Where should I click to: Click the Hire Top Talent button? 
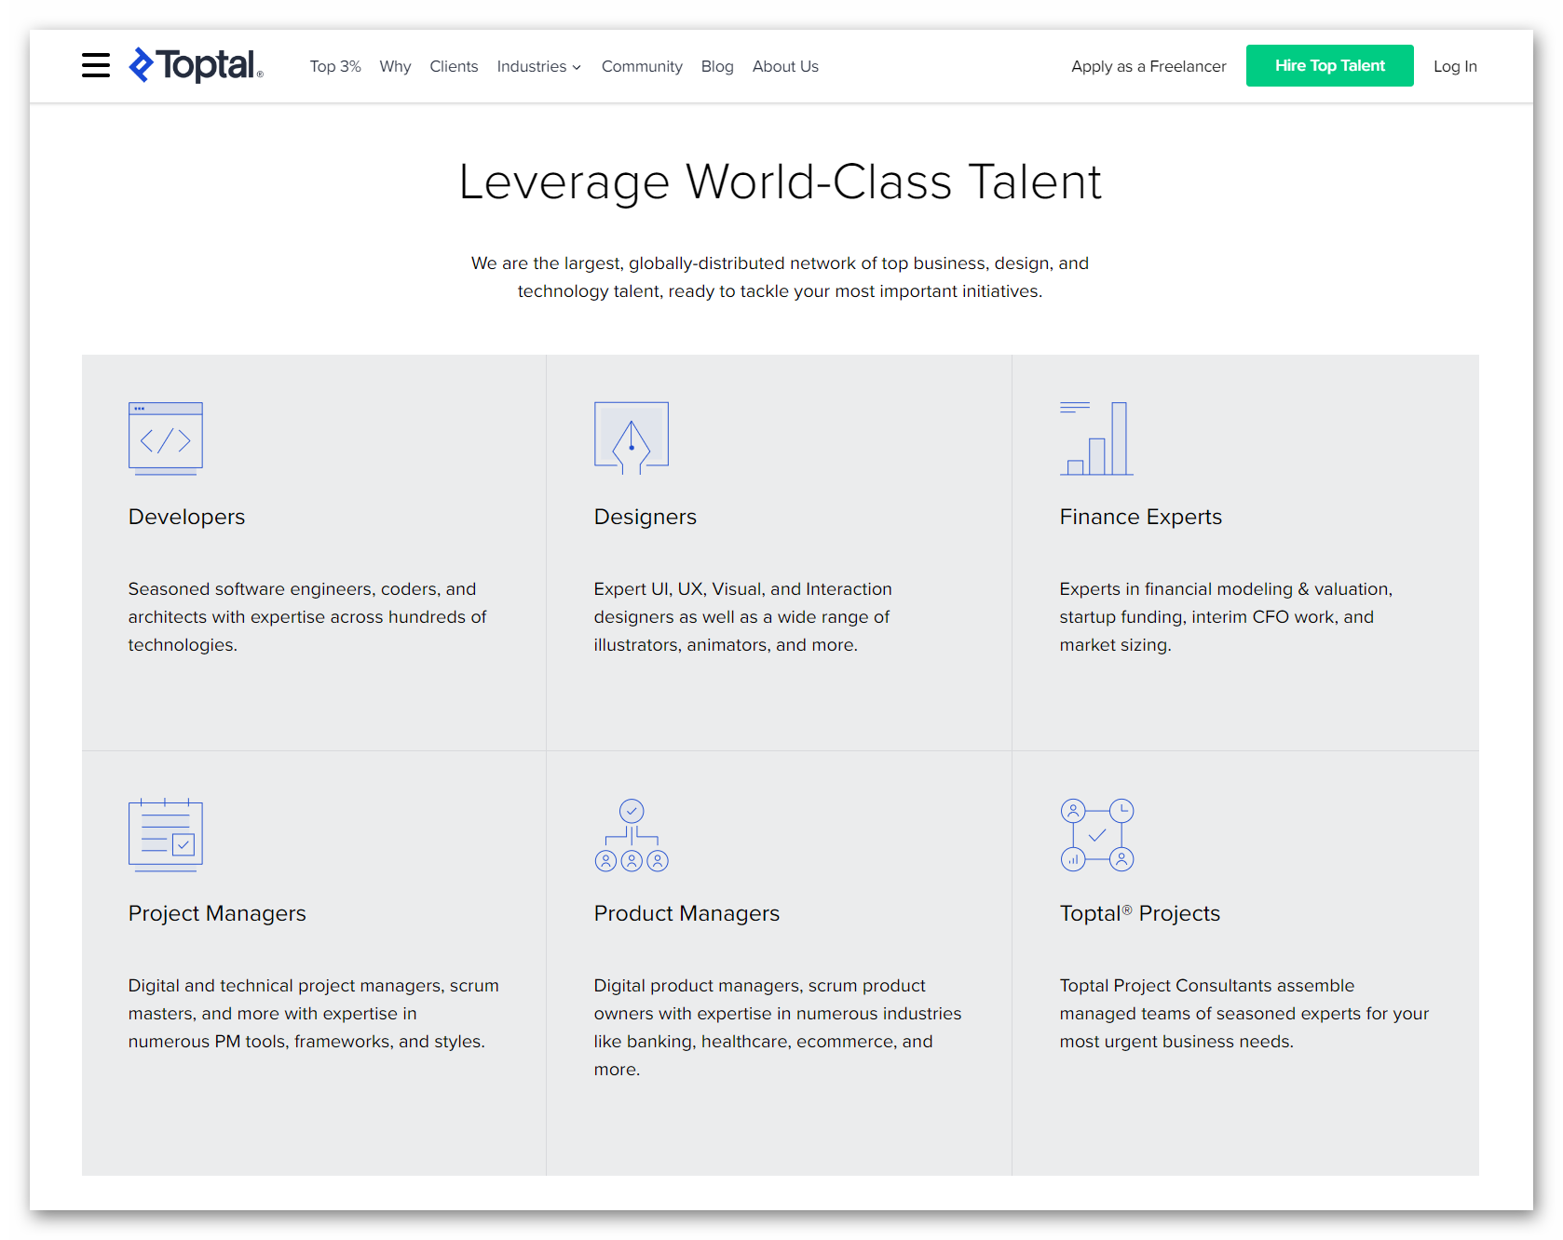click(x=1329, y=65)
